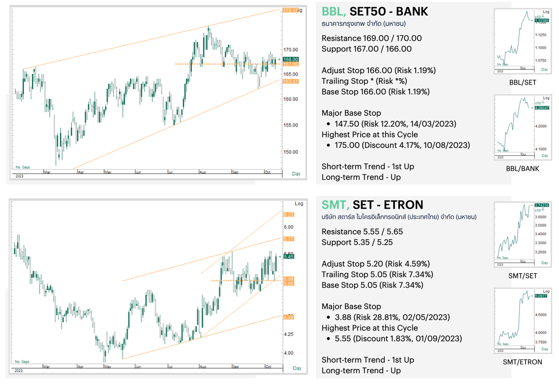Viewport: 559px width, 384px height.
Task: Open the SMT/ETRON relative strength mini chart
Action: pos(523,320)
